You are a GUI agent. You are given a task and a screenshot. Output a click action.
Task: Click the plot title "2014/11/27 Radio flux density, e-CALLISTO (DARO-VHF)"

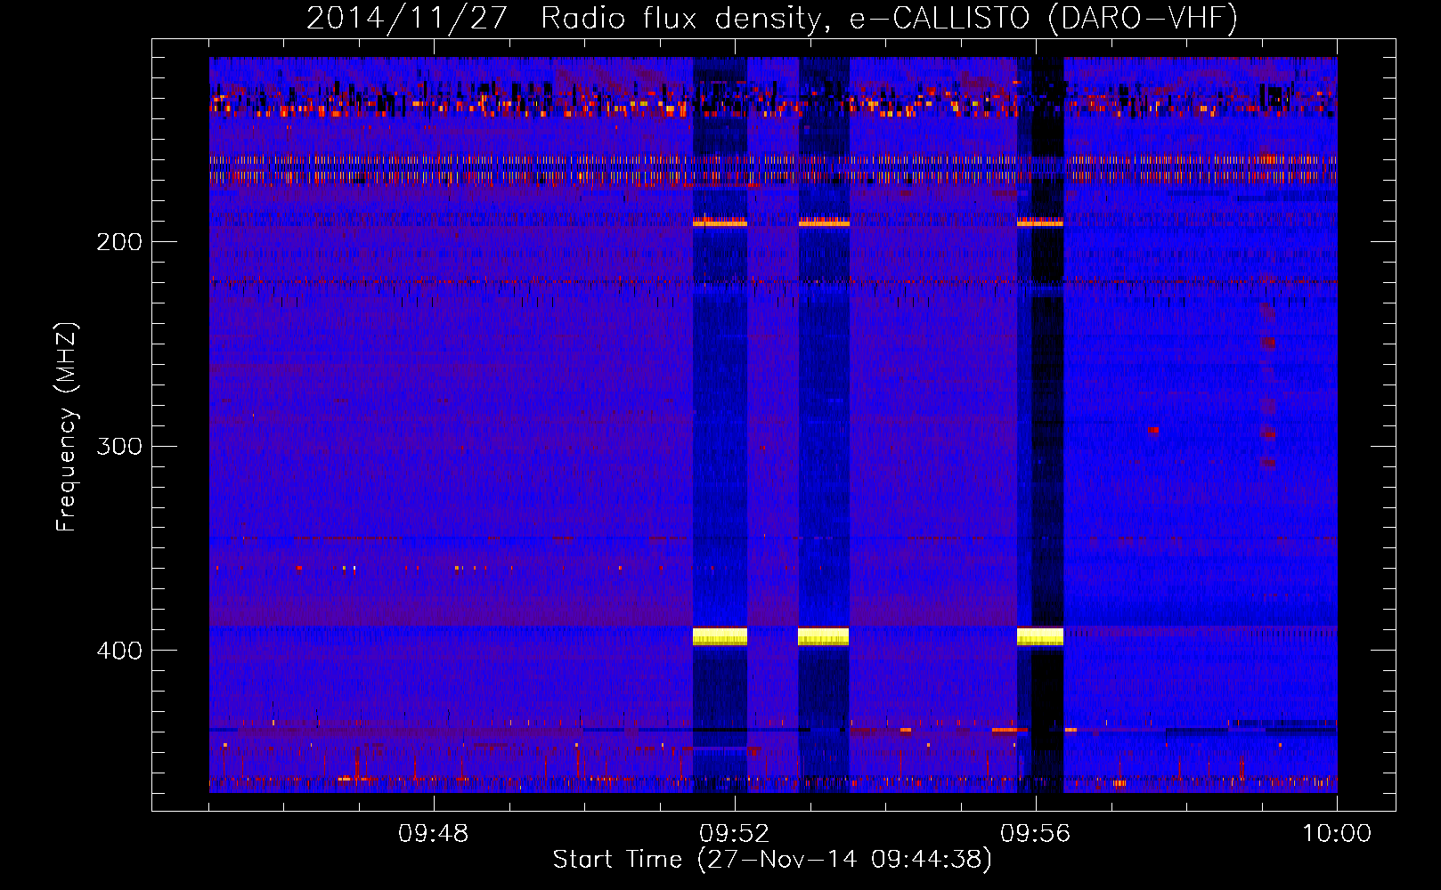pos(772,18)
